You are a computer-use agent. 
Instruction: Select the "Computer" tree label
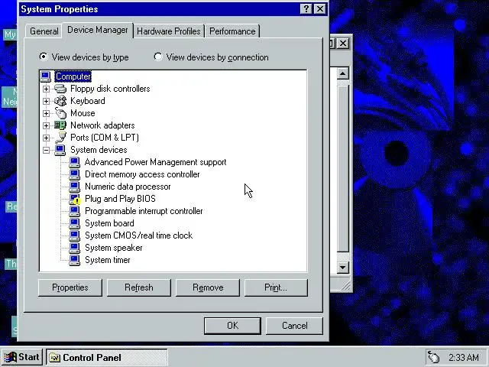(x=73, y=76)
